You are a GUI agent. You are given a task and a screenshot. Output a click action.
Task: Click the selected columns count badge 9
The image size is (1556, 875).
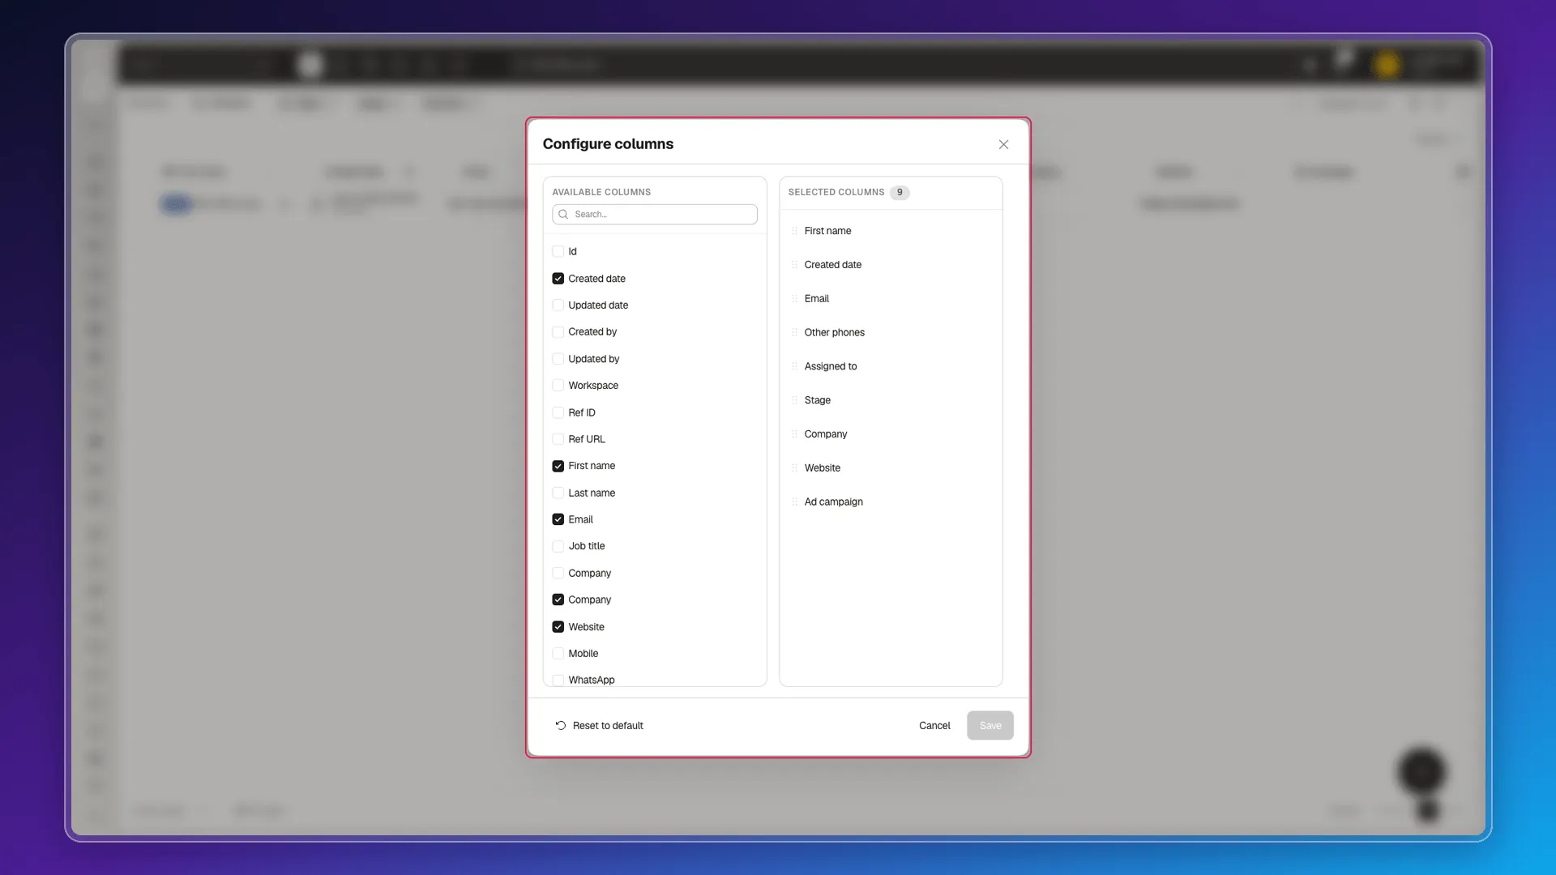click(900, 193)
